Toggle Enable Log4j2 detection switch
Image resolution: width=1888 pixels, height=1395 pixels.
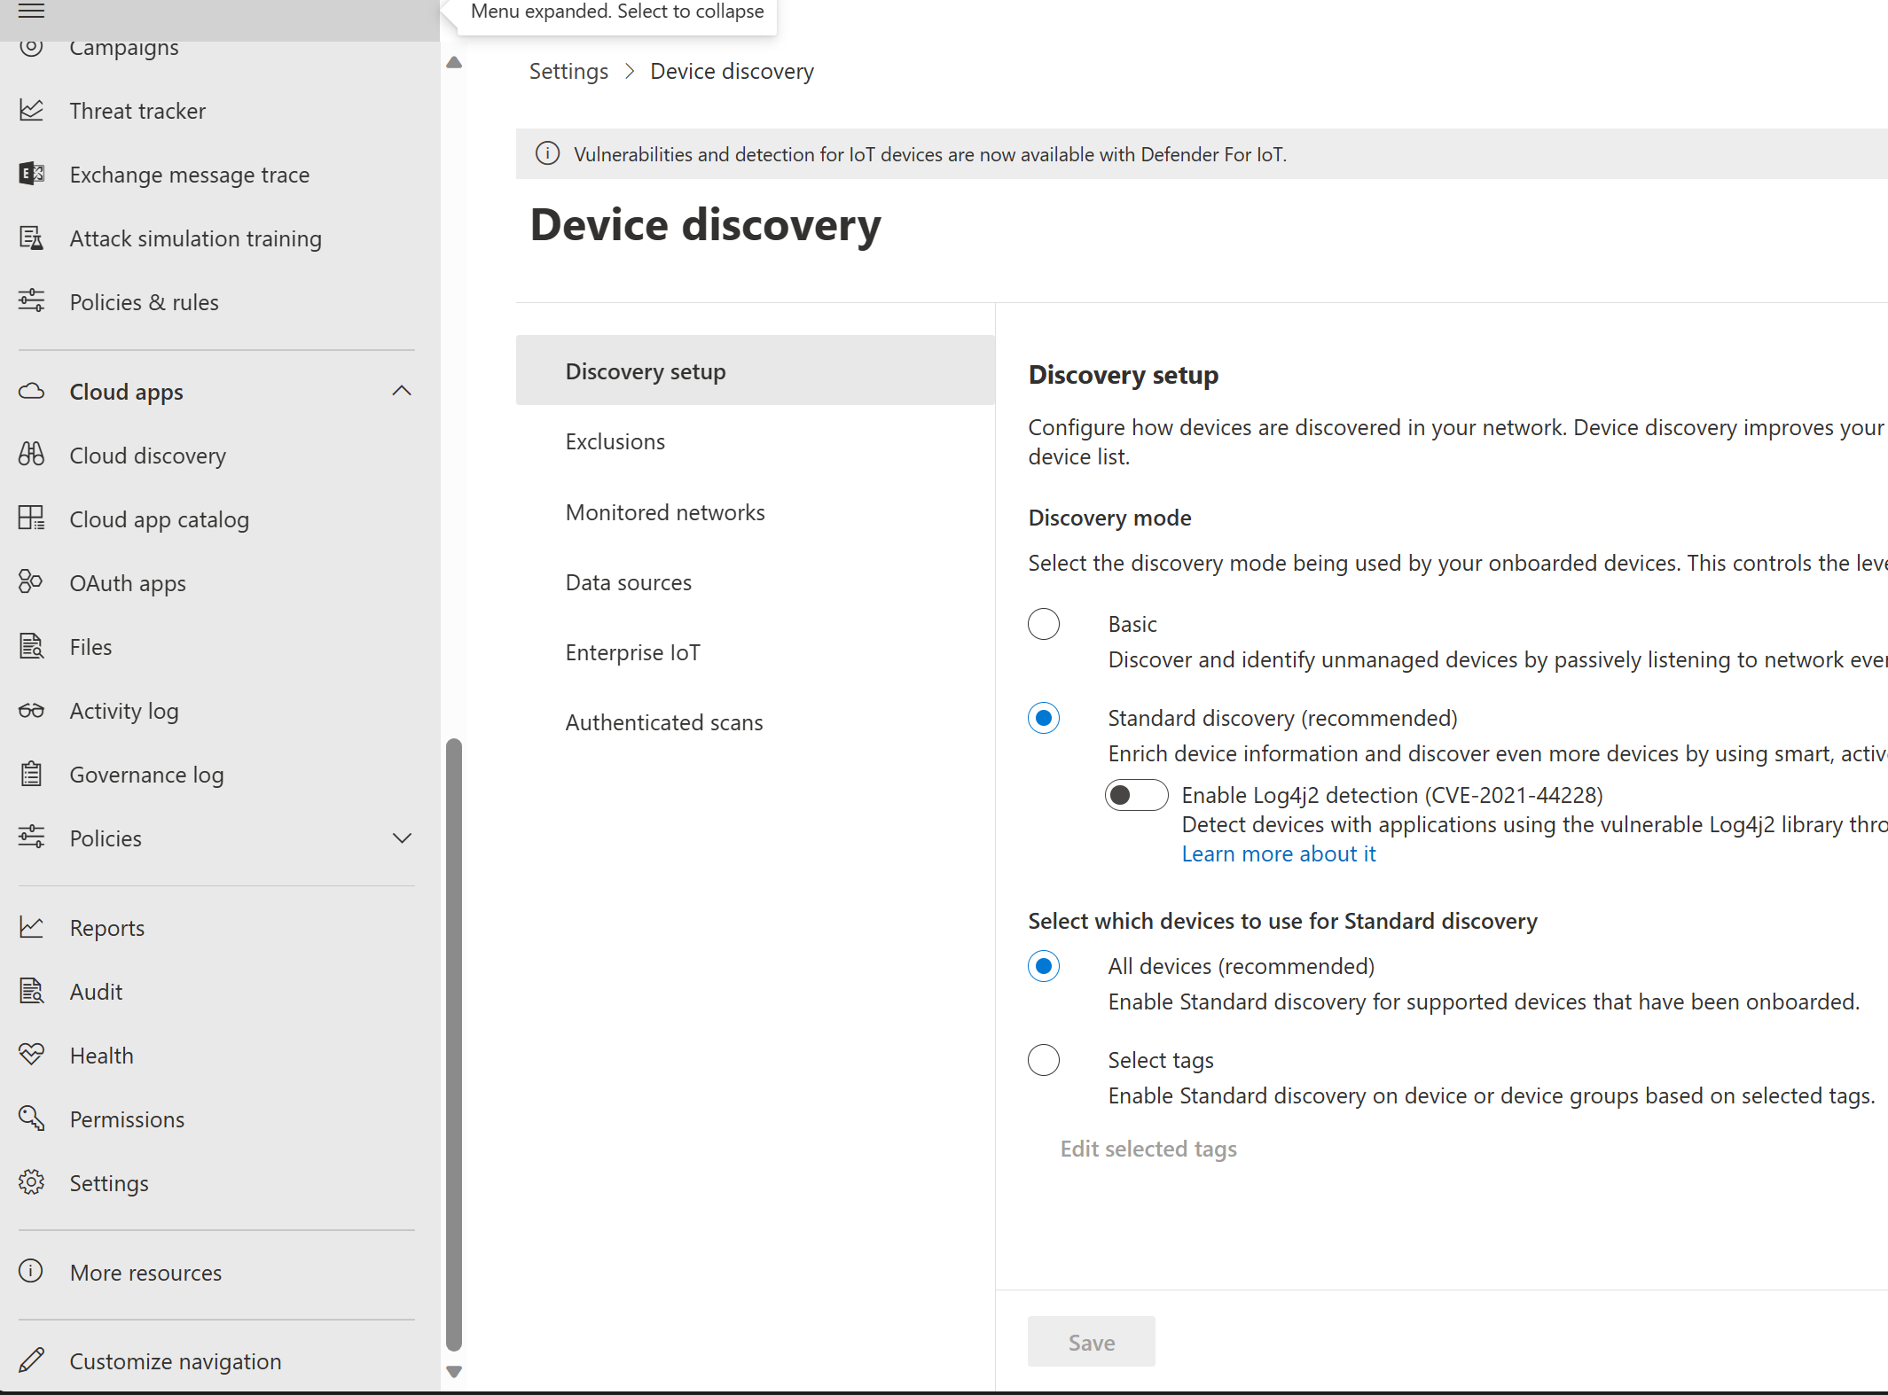coord(1136,794)
